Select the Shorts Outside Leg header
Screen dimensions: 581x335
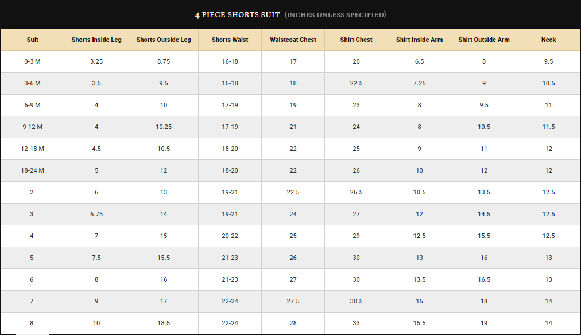(164, 40)
